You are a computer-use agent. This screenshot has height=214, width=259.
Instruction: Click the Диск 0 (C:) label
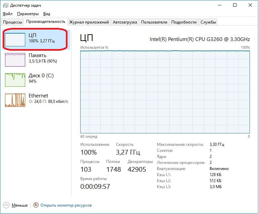tap(41, 76)
